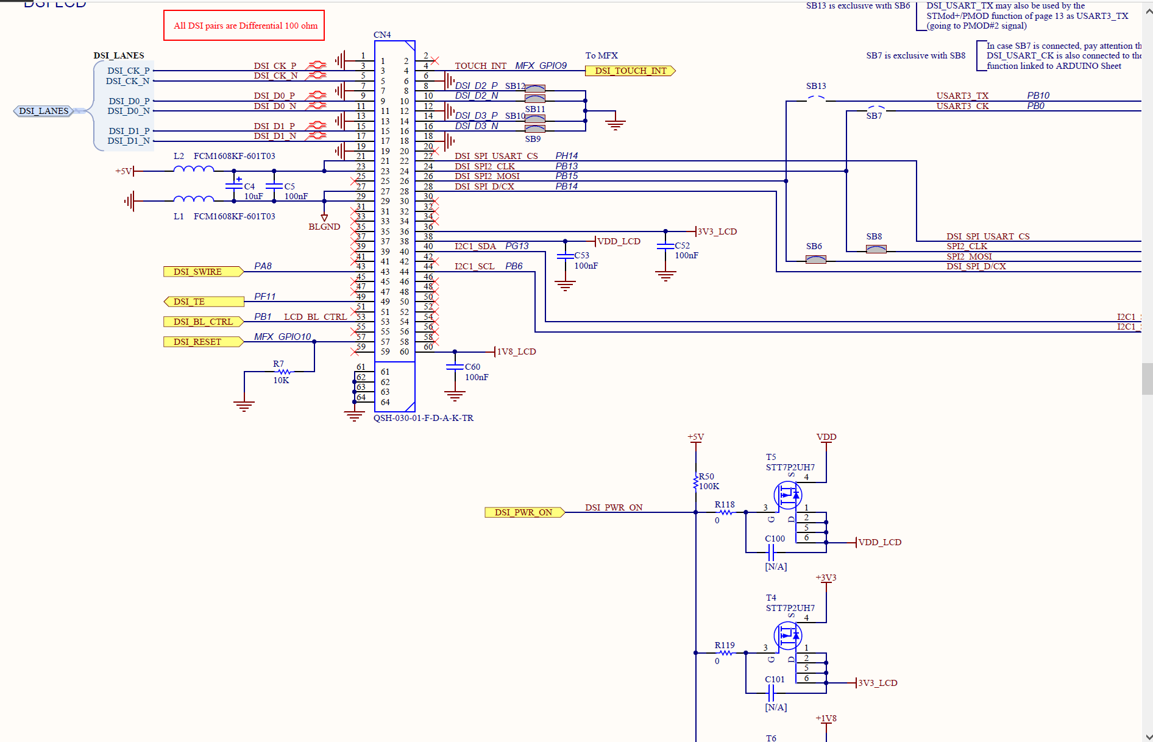Click the L2 inductor coil symbol
Image resolution: width=1153 pixels, height=742 pixels.
point(194,169)
